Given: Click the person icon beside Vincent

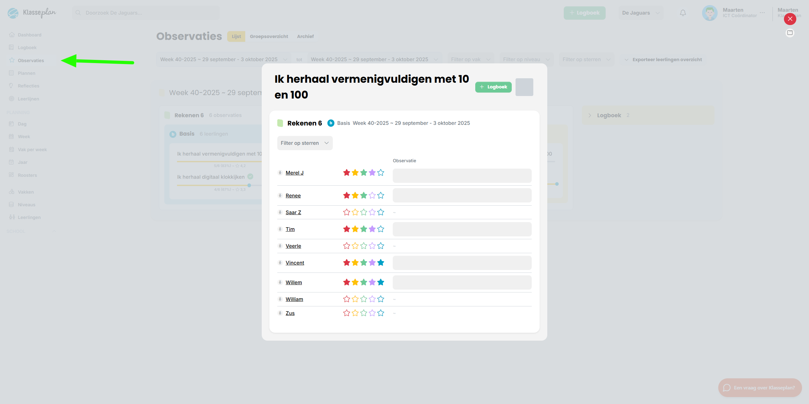Looking at the screenshot, I should pos(280,263).
